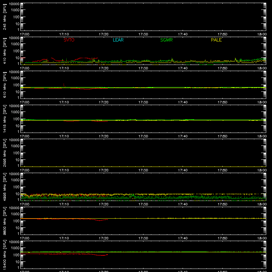
Task: Click the 410 MHz panel's 17:10 time label
Action: point(64,68)
